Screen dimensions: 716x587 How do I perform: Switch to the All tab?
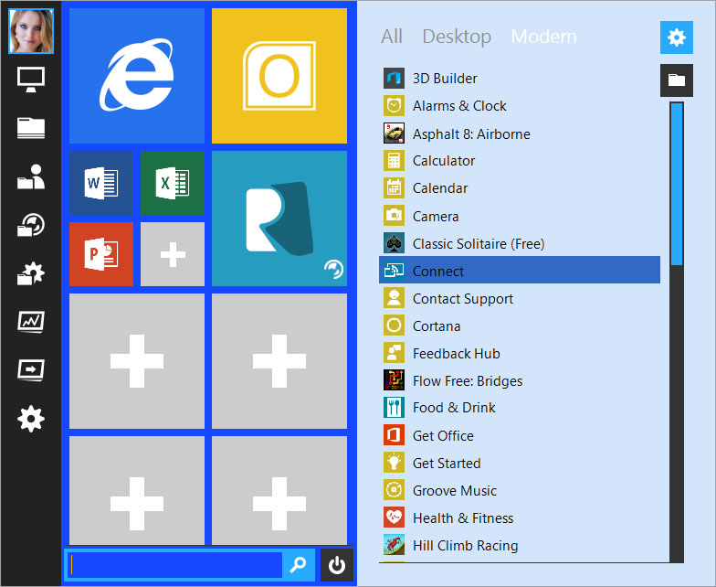pyautogui.click(x=392, y=37)
